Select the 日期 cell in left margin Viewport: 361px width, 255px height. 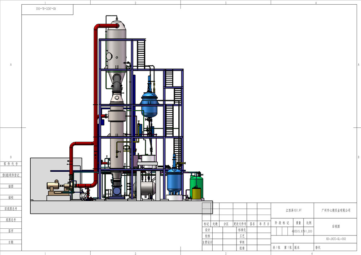click(x=10, y=242)
